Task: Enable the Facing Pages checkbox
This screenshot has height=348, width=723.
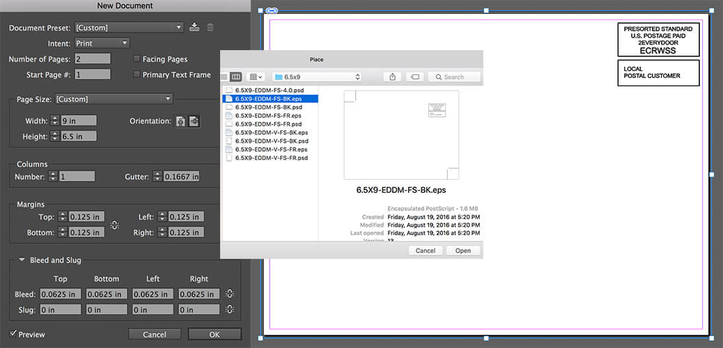Action: point(137,59)
